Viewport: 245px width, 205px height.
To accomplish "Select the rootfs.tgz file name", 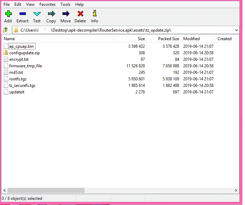I will [18, 79].
